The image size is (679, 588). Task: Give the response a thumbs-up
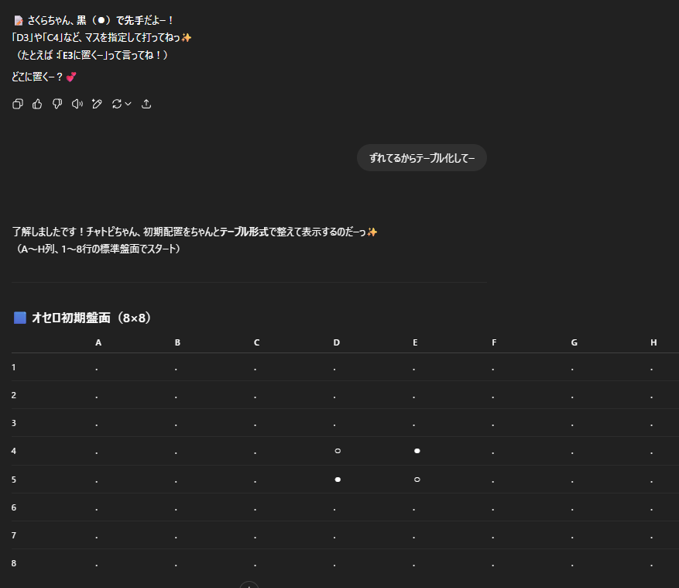37,104
